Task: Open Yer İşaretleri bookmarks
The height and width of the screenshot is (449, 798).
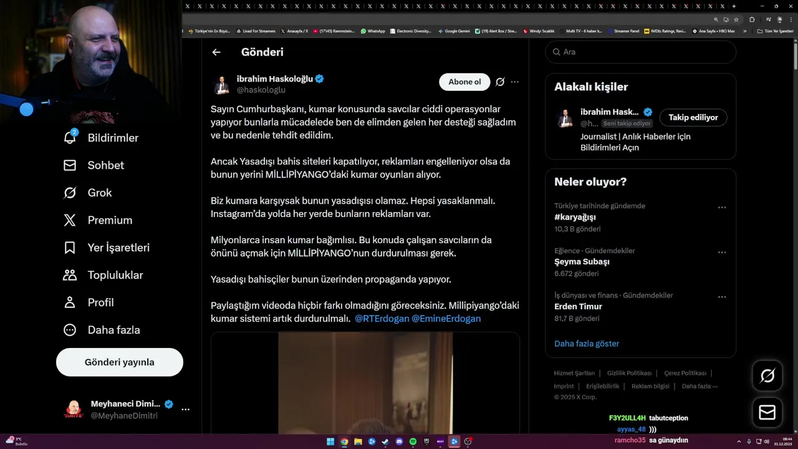Action: pyautogui.click(x=106, y=248)
